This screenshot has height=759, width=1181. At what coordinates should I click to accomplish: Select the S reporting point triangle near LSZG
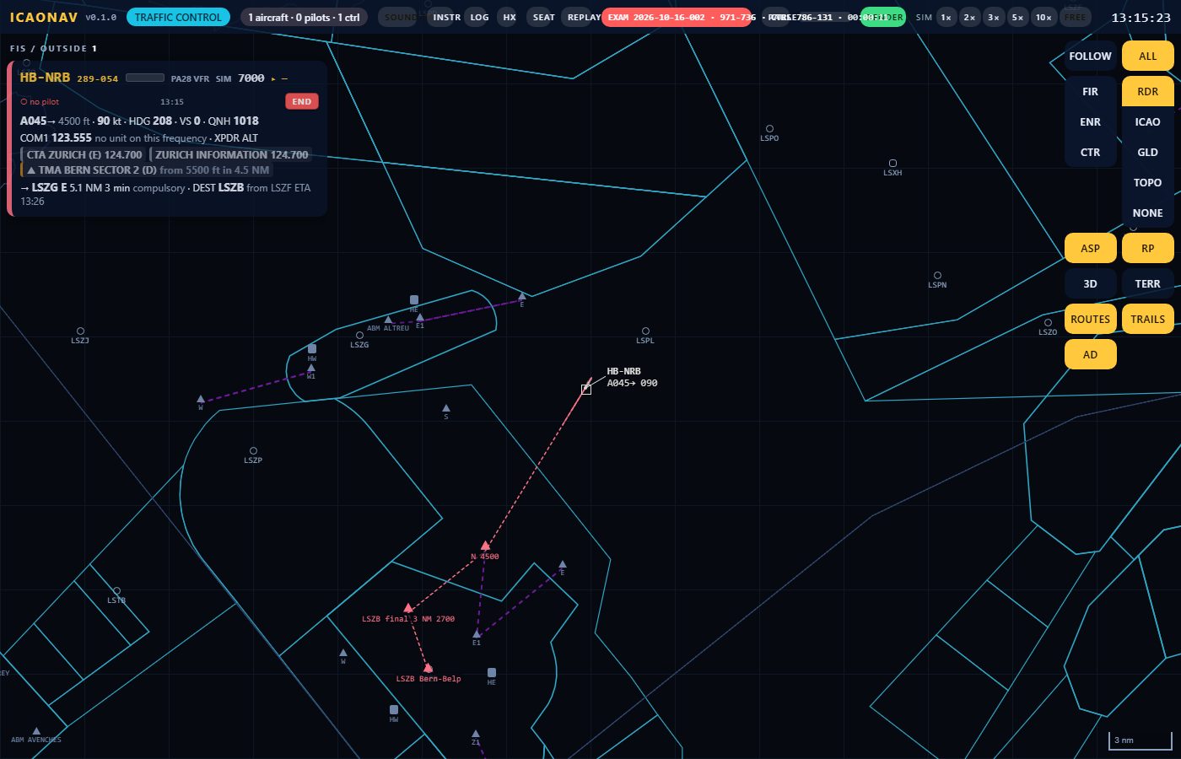click(446, 408)
